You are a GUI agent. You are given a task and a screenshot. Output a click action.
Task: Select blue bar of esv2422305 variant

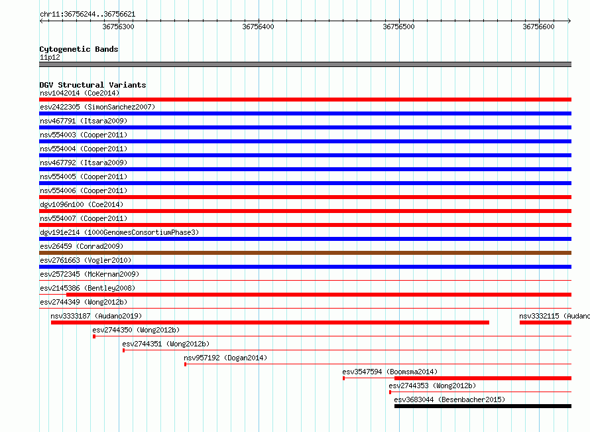pyautogui.click(x=305, y=113)
